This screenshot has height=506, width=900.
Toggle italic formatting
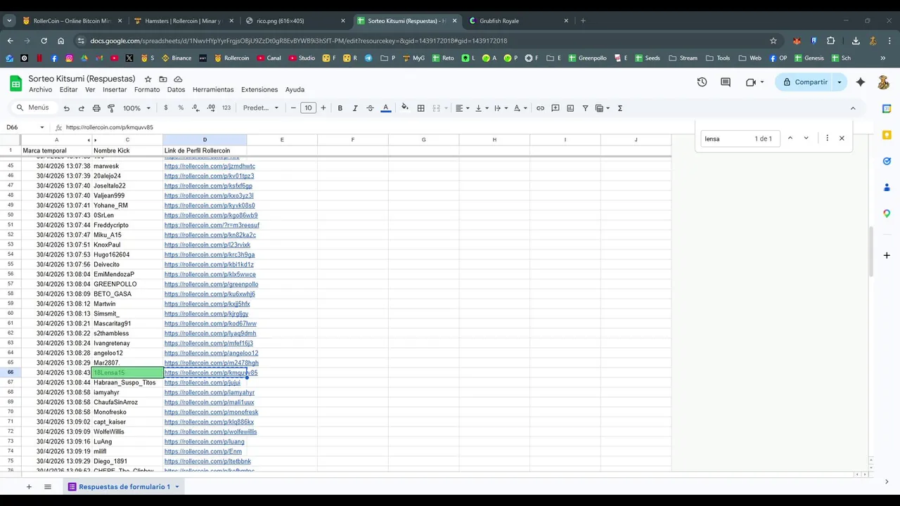click(355, 108)
